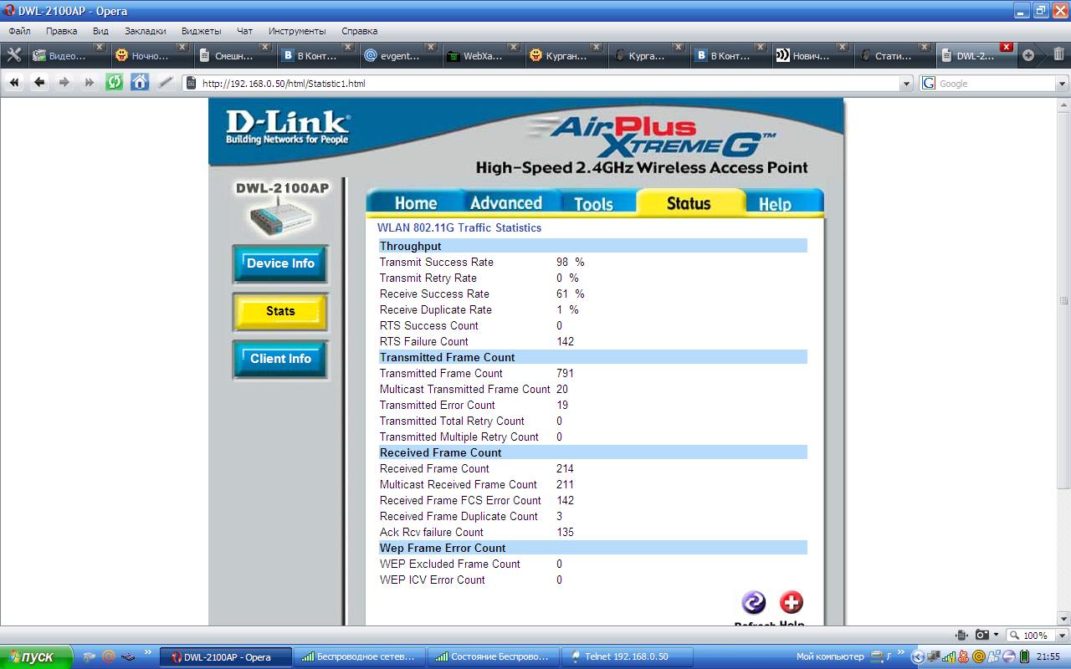Open the Чат menu
Viewport: 1071px width, 669px height.
[244, 31]
